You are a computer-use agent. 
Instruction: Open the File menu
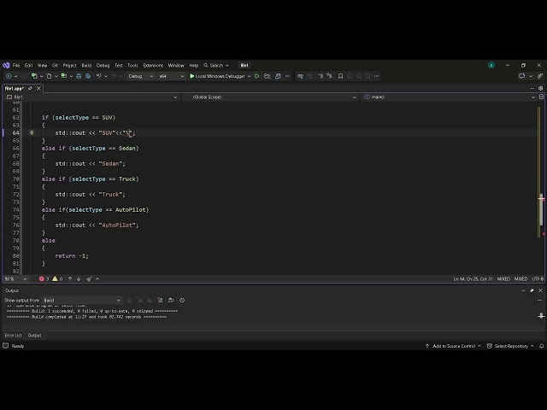point(16,65)
